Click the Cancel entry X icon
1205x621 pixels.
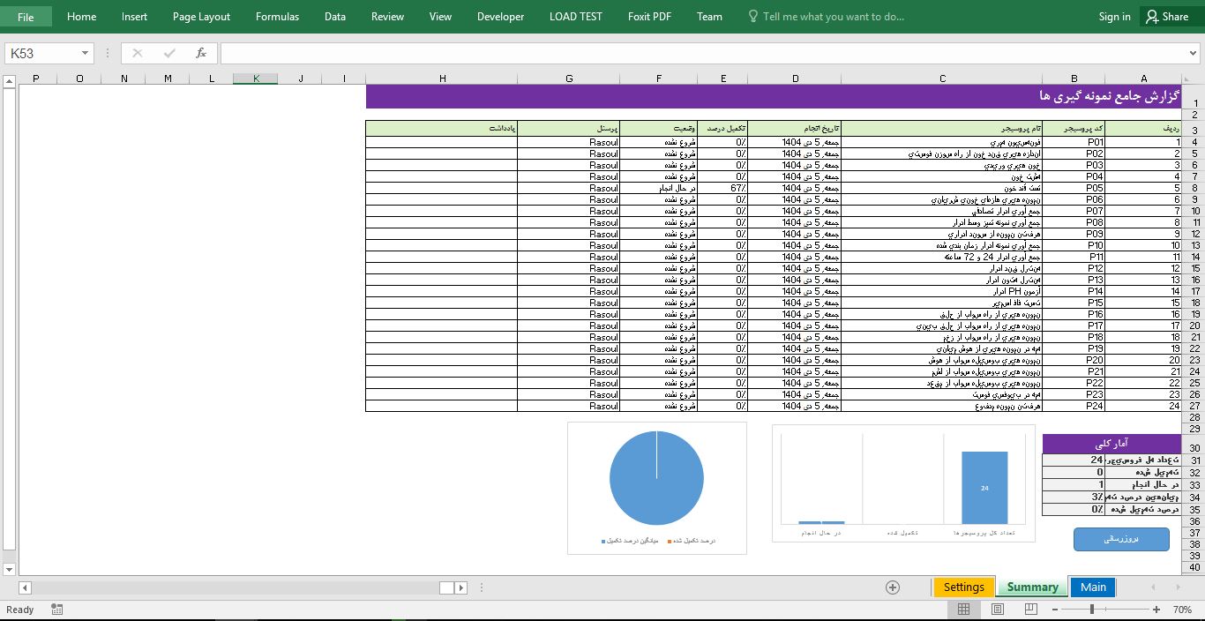[x=138, y=53]
